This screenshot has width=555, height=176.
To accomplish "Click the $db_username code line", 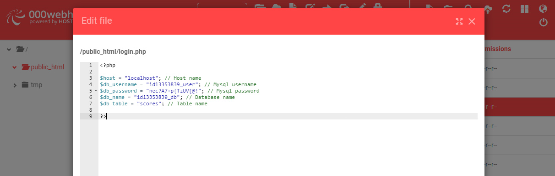I will tap(178, 84).
